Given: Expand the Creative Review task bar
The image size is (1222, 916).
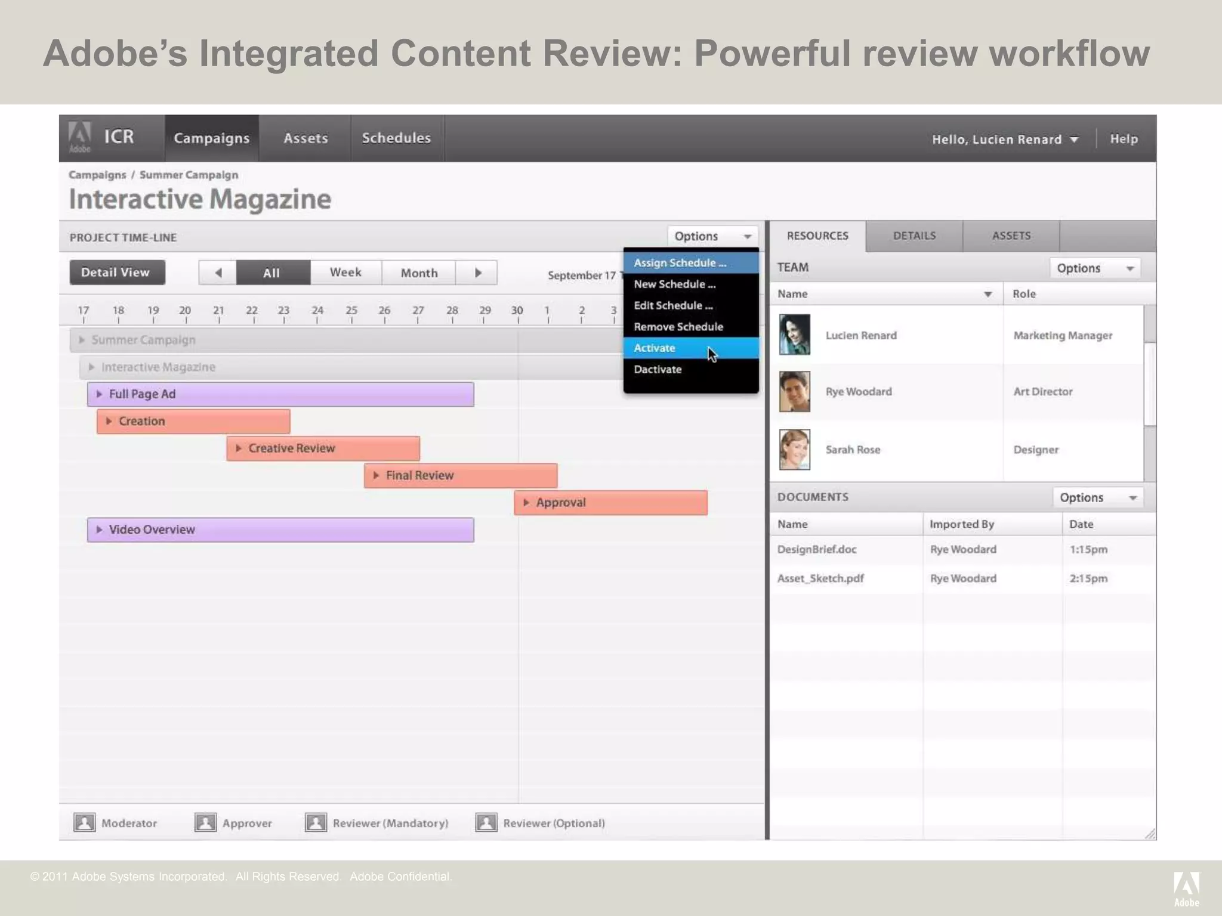Looking at the screenshot, I should (x=238, y=448).
